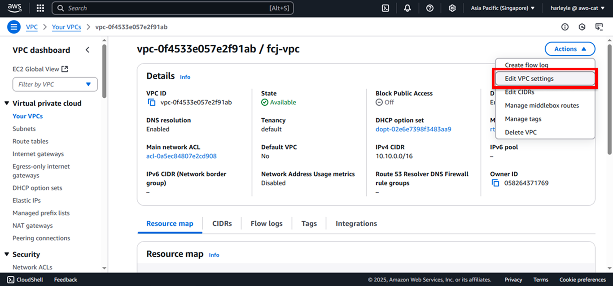
Task: Open Egress-only internet gateways
Action: pyautogui.click(x=41, y=171)
